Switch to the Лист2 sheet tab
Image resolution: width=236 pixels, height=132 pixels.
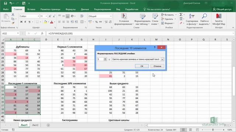coord(35,125)
